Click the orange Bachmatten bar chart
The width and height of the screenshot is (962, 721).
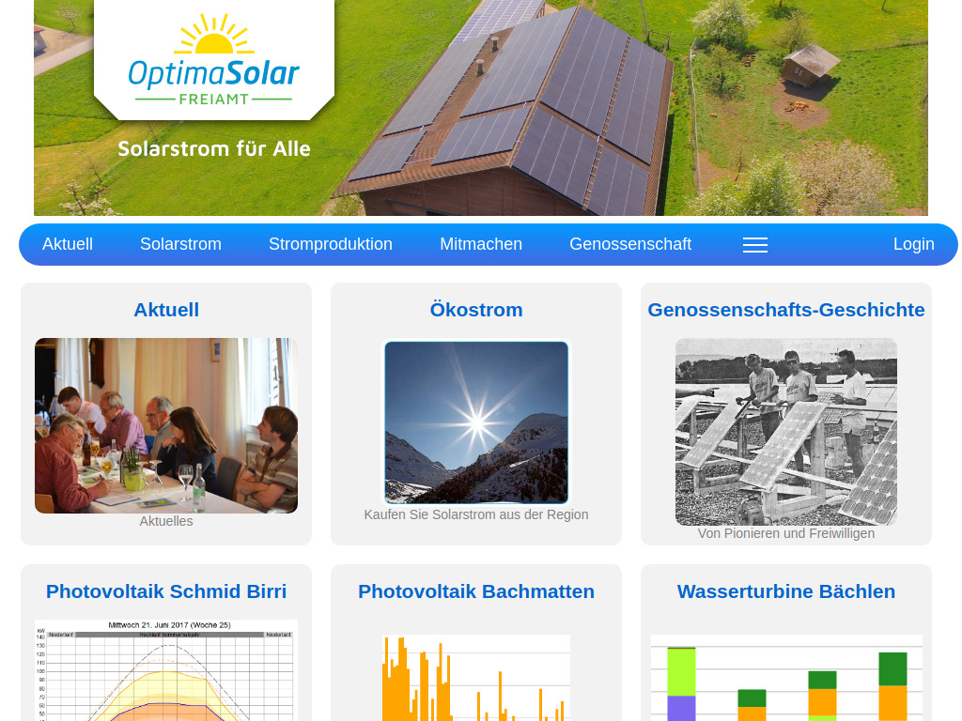click(x=475, y=678)
